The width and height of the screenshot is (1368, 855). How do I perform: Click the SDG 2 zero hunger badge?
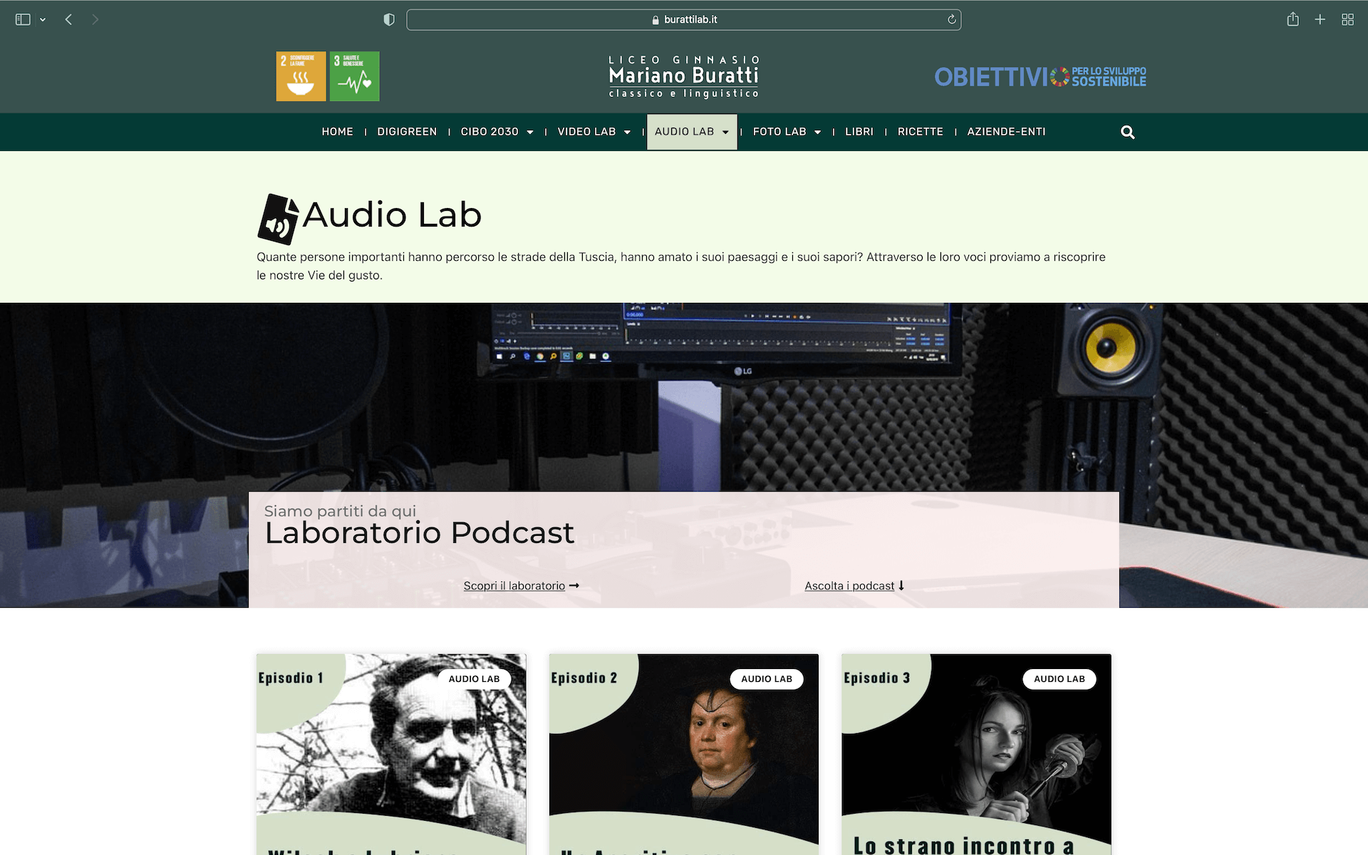[301, 76]
